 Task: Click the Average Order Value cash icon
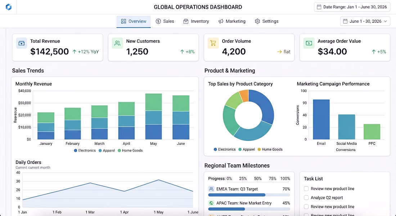[x=309, y=43]
